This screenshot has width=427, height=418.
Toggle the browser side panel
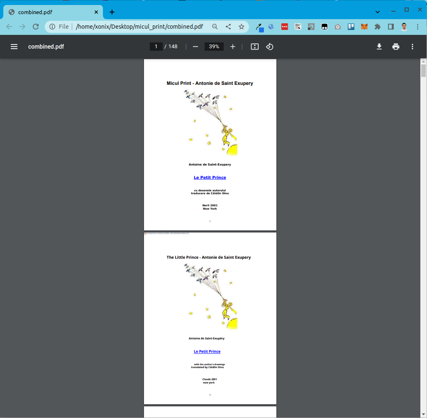tap(391, 27)
